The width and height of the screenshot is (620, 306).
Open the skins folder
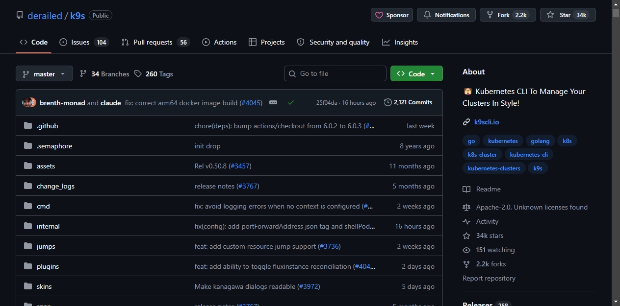44,286
